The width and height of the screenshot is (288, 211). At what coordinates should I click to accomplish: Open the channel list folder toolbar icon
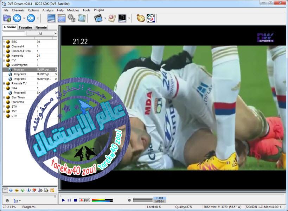[x=7, y=18]
